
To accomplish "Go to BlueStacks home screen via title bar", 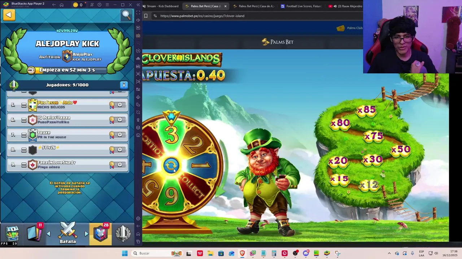I will (62, 5).
